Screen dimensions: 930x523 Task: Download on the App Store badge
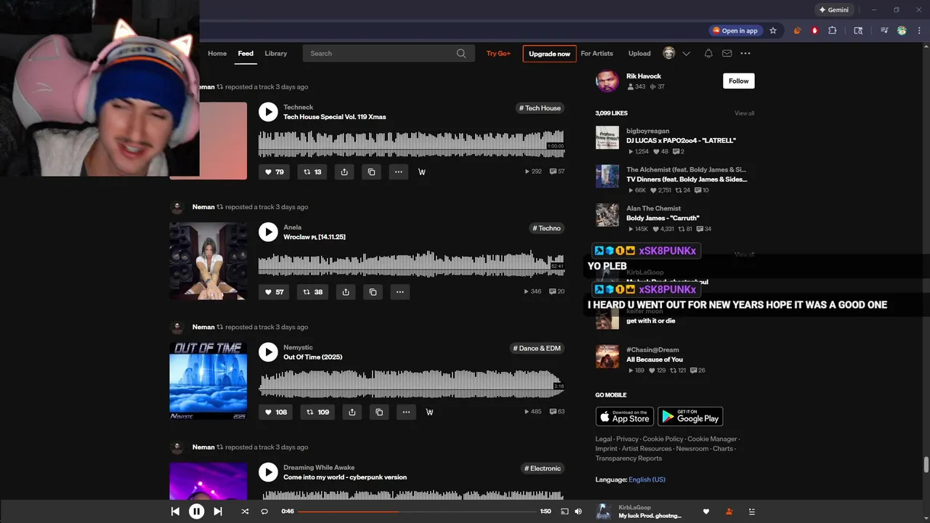point(625,416)
